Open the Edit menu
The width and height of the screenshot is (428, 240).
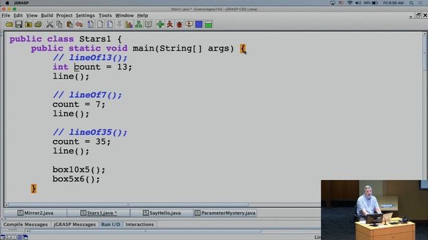(x=18, y=15)
